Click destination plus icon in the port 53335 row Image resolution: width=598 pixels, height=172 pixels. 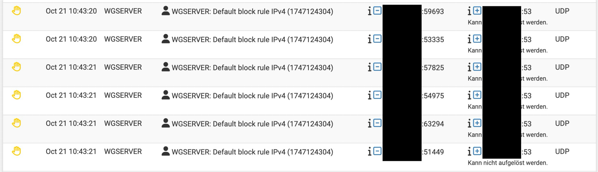(477, 39)
